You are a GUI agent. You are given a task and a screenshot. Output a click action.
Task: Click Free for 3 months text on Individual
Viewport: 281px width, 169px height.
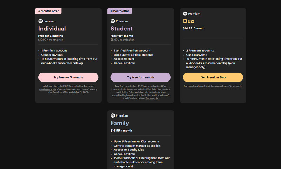coord(50,36)
